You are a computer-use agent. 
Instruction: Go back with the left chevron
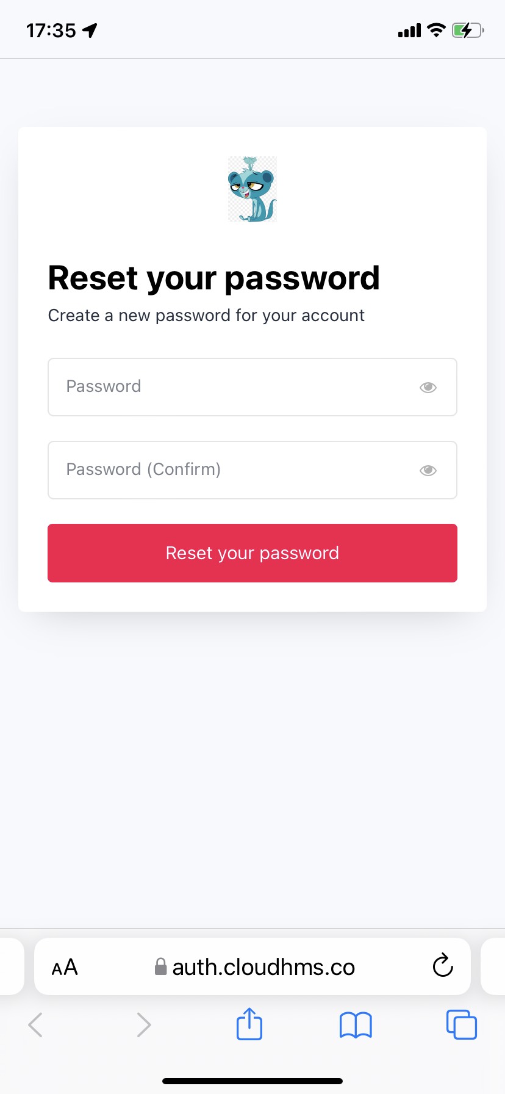tap(35, 1025)
